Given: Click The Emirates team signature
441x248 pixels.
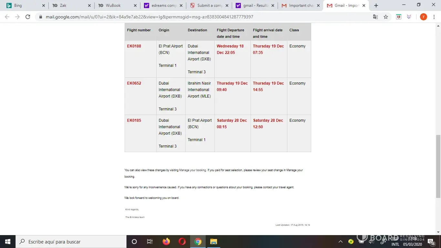Looking at the screenshot, I should click(135, 217).
